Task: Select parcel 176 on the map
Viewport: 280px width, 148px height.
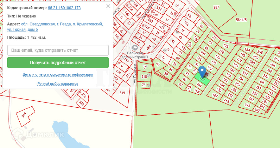Action: [x=222, y=51]
